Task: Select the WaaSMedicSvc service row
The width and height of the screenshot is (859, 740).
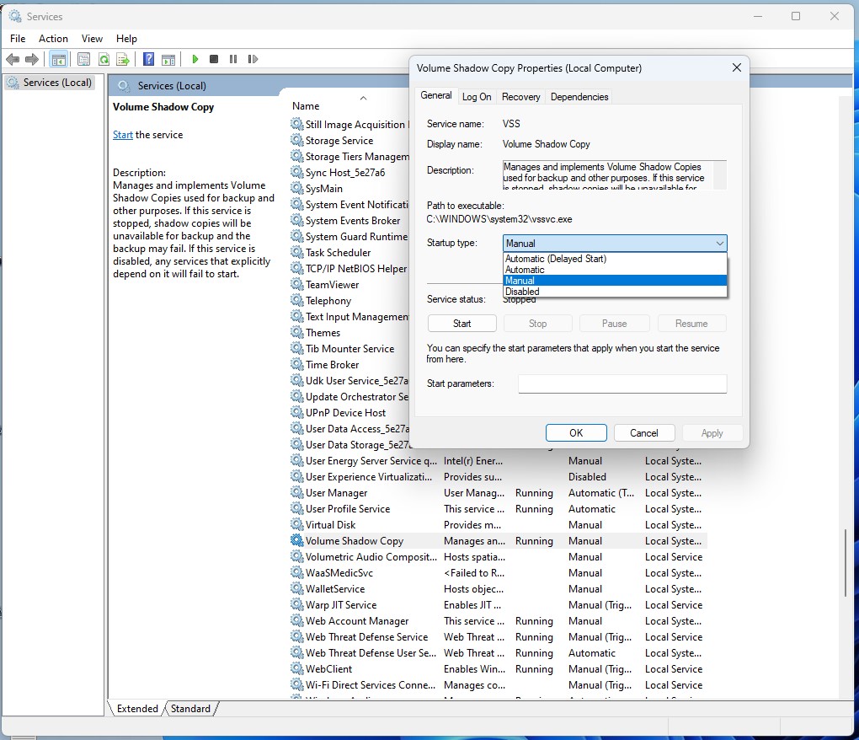Action: (499, 572)
